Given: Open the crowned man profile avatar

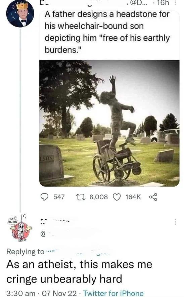Looking at the screenshot, I should point(20,14).
